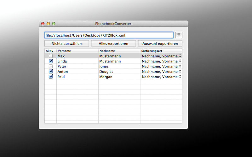The height and width of the screenshot is (157, 252).
Task: Sort by the Aktiv column header
Action: [50, 51]
